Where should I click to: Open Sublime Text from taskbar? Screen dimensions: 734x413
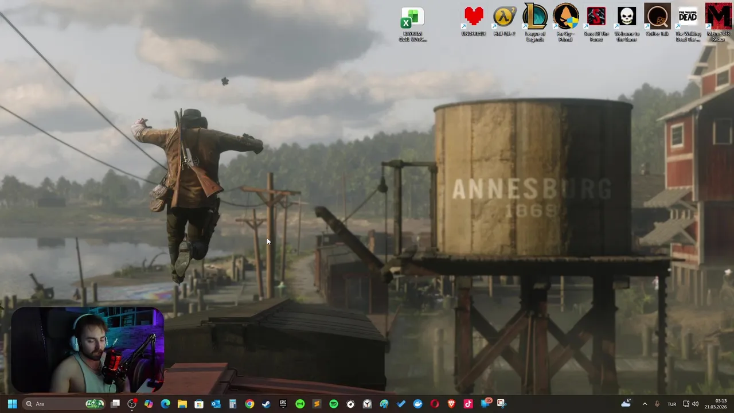[317, 404]
